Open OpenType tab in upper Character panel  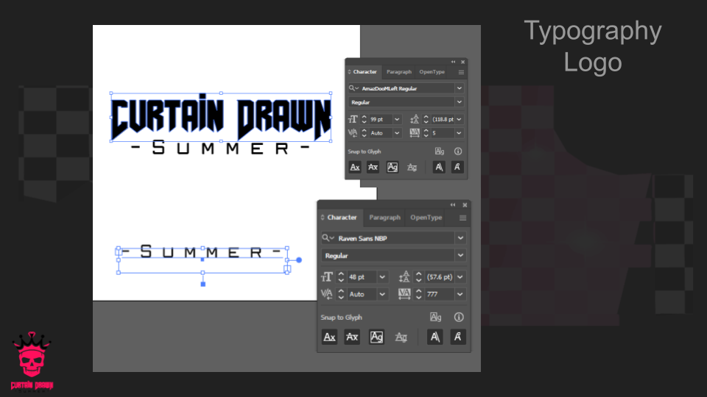tap(432, 72)
